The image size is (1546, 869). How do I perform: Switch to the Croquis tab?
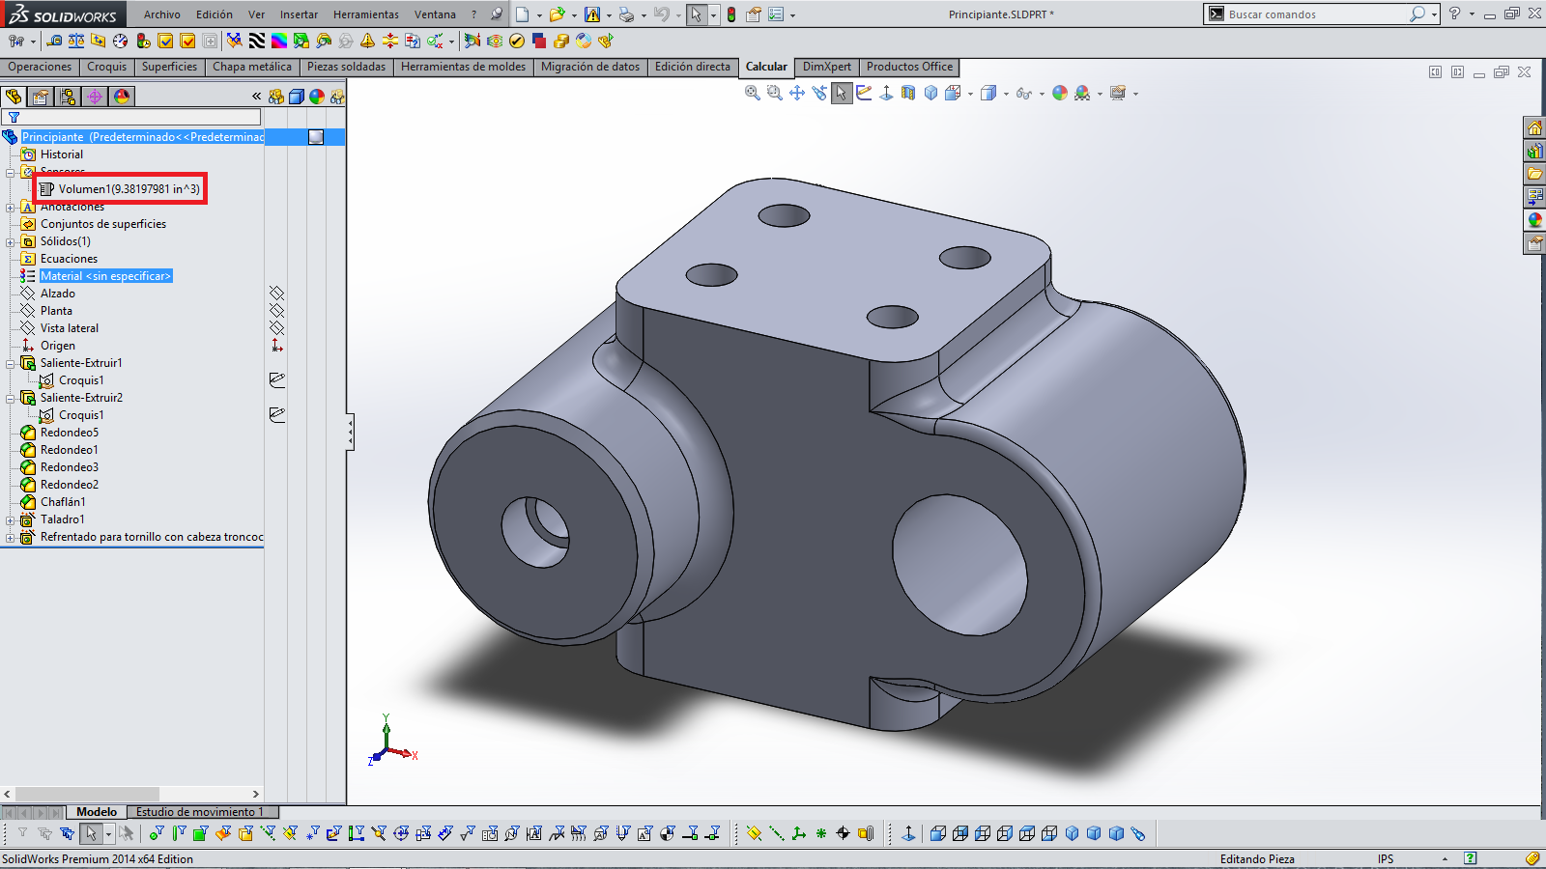tap(106, 67)
